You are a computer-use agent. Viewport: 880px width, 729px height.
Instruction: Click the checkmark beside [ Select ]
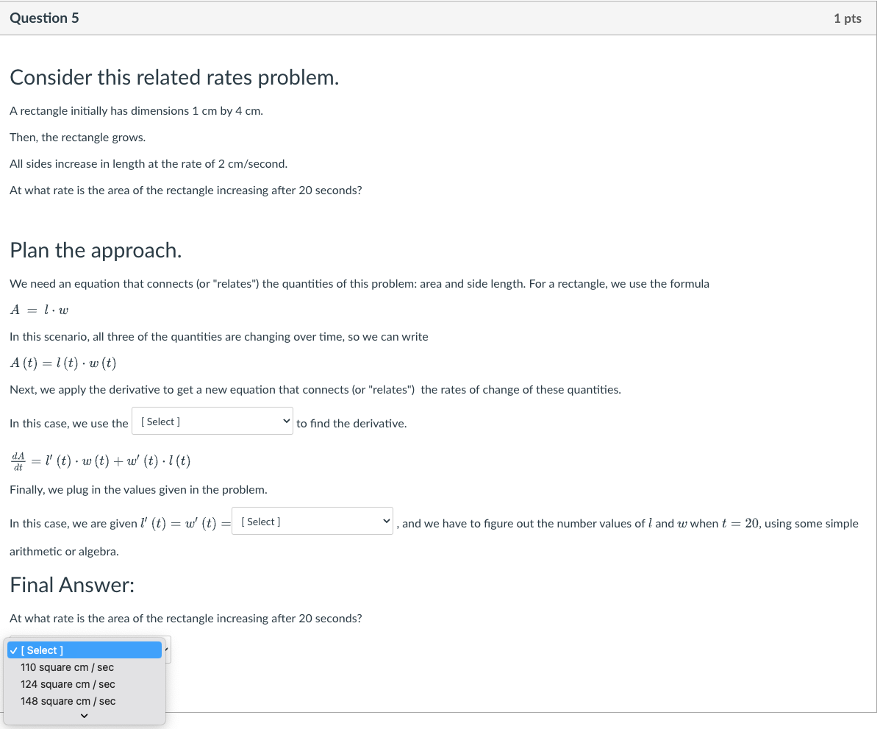[x=13, y=650]
